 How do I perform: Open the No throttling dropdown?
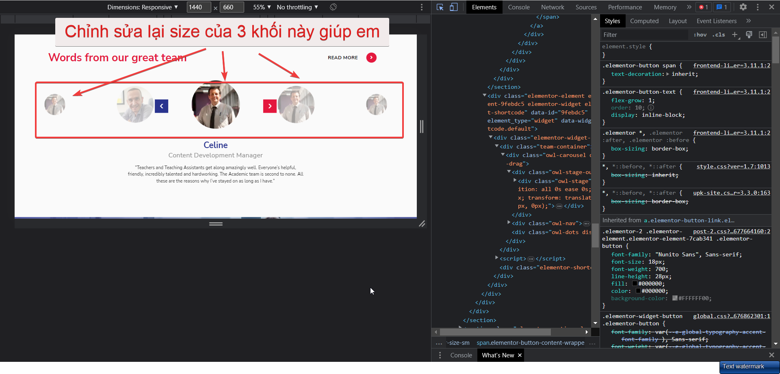coord(297,7)
